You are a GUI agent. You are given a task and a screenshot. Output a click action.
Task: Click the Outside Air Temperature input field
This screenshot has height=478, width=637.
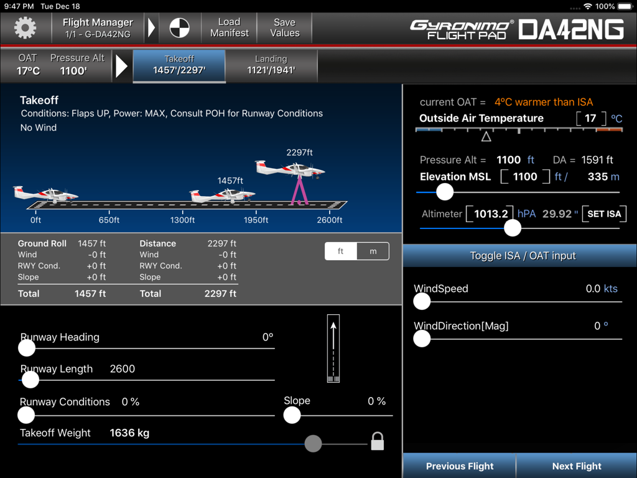[x=590, y=118]
